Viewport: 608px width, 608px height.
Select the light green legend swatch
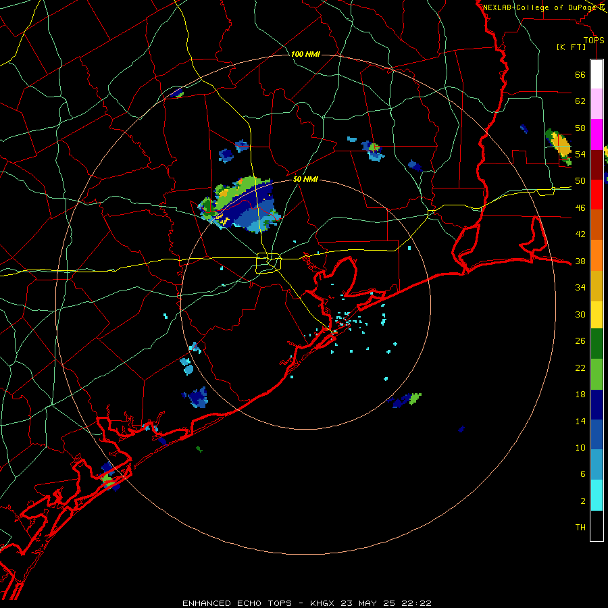[597, 374]
